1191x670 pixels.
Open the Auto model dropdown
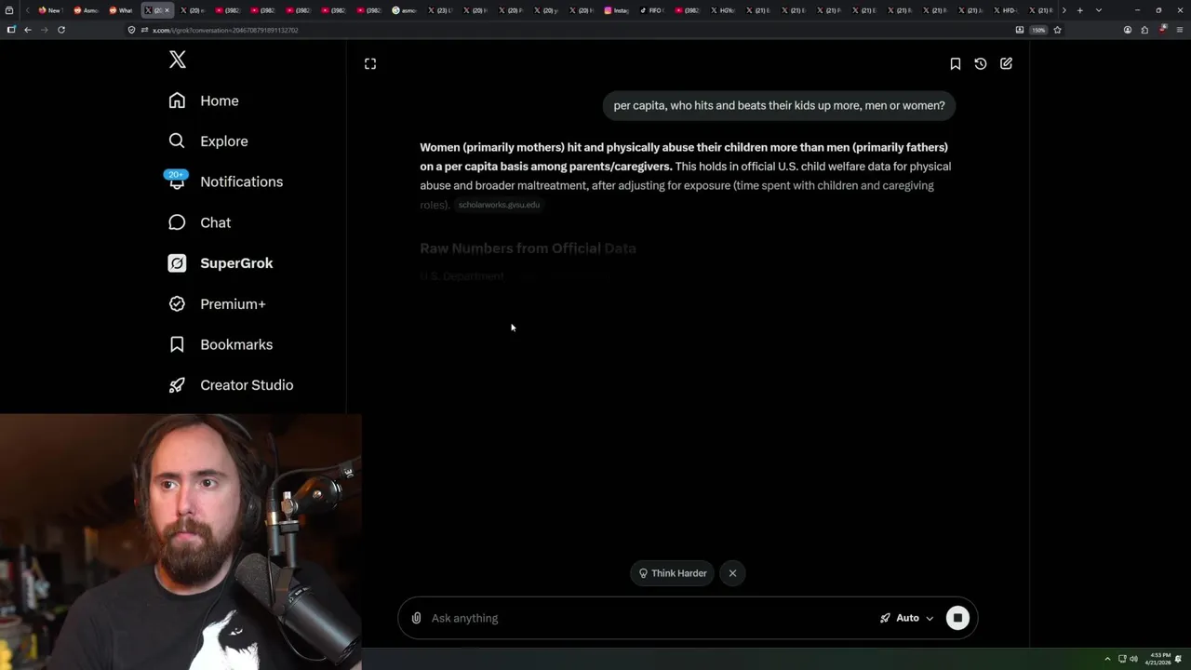pos(906,618)
